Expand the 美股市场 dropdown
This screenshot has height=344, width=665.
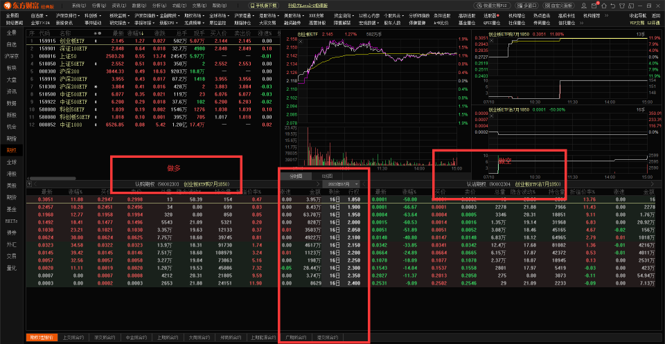[294, 15]
